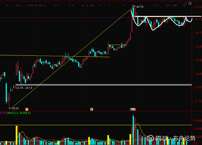202x145 pixels.
Task: Click the MAVOL3: 34306.51 indicator text
Action: coord(19,113)
